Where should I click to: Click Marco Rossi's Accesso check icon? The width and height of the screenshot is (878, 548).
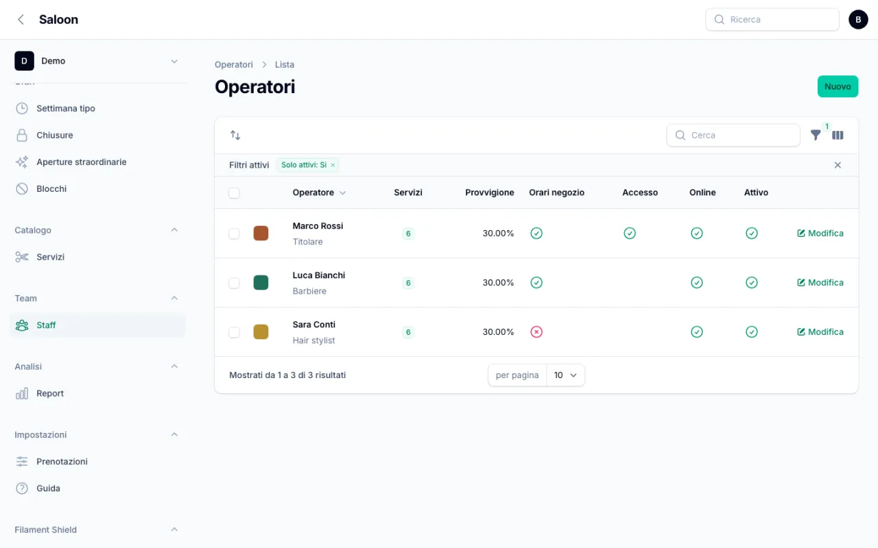pyautogui.click(x=630, y=233)
